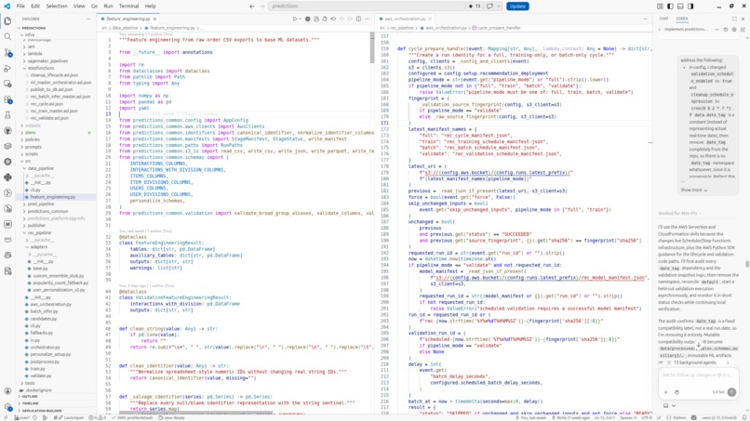This screenshot has width=750, height=421.
Task: Open the Remote Explorer view
Action: (x=7, y=84)
